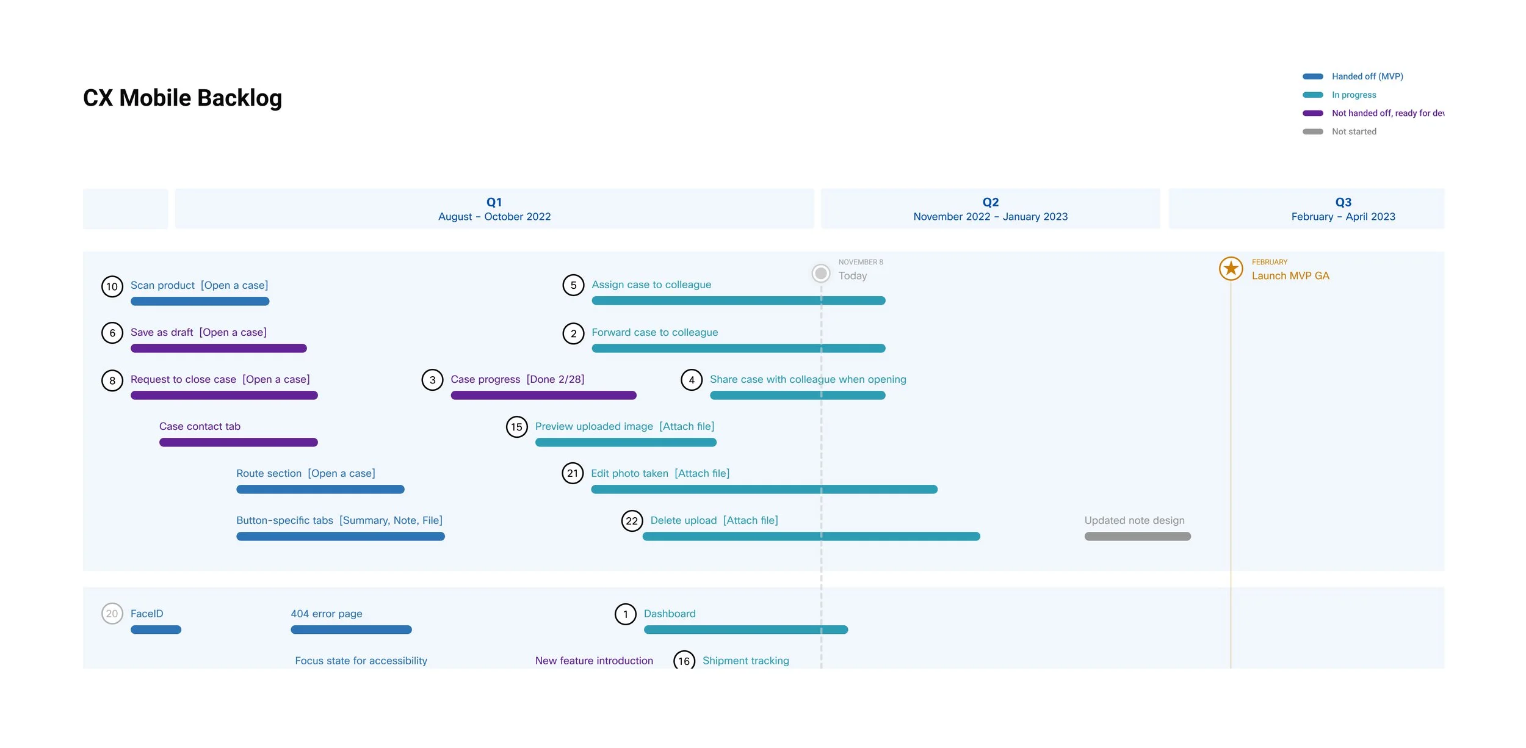Click the Handed off (MVP) legend swatch
The image size is (1526, 748).
click(x=1312, y=77)
